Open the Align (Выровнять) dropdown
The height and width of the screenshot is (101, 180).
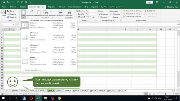(150, 11)
